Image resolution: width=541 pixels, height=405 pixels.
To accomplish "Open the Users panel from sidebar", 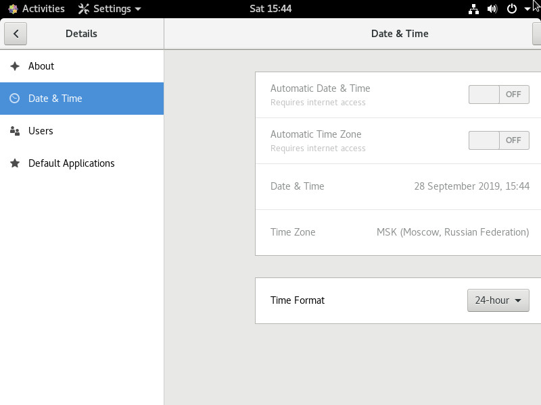I will coord(82,131).
